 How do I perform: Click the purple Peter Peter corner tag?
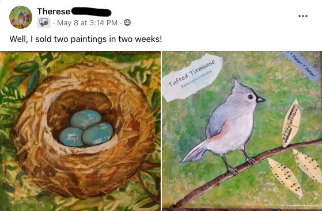(302, 66)
